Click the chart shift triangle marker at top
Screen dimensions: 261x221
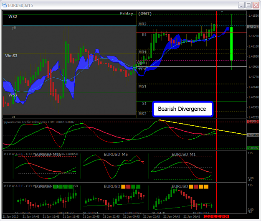(222, 12)
